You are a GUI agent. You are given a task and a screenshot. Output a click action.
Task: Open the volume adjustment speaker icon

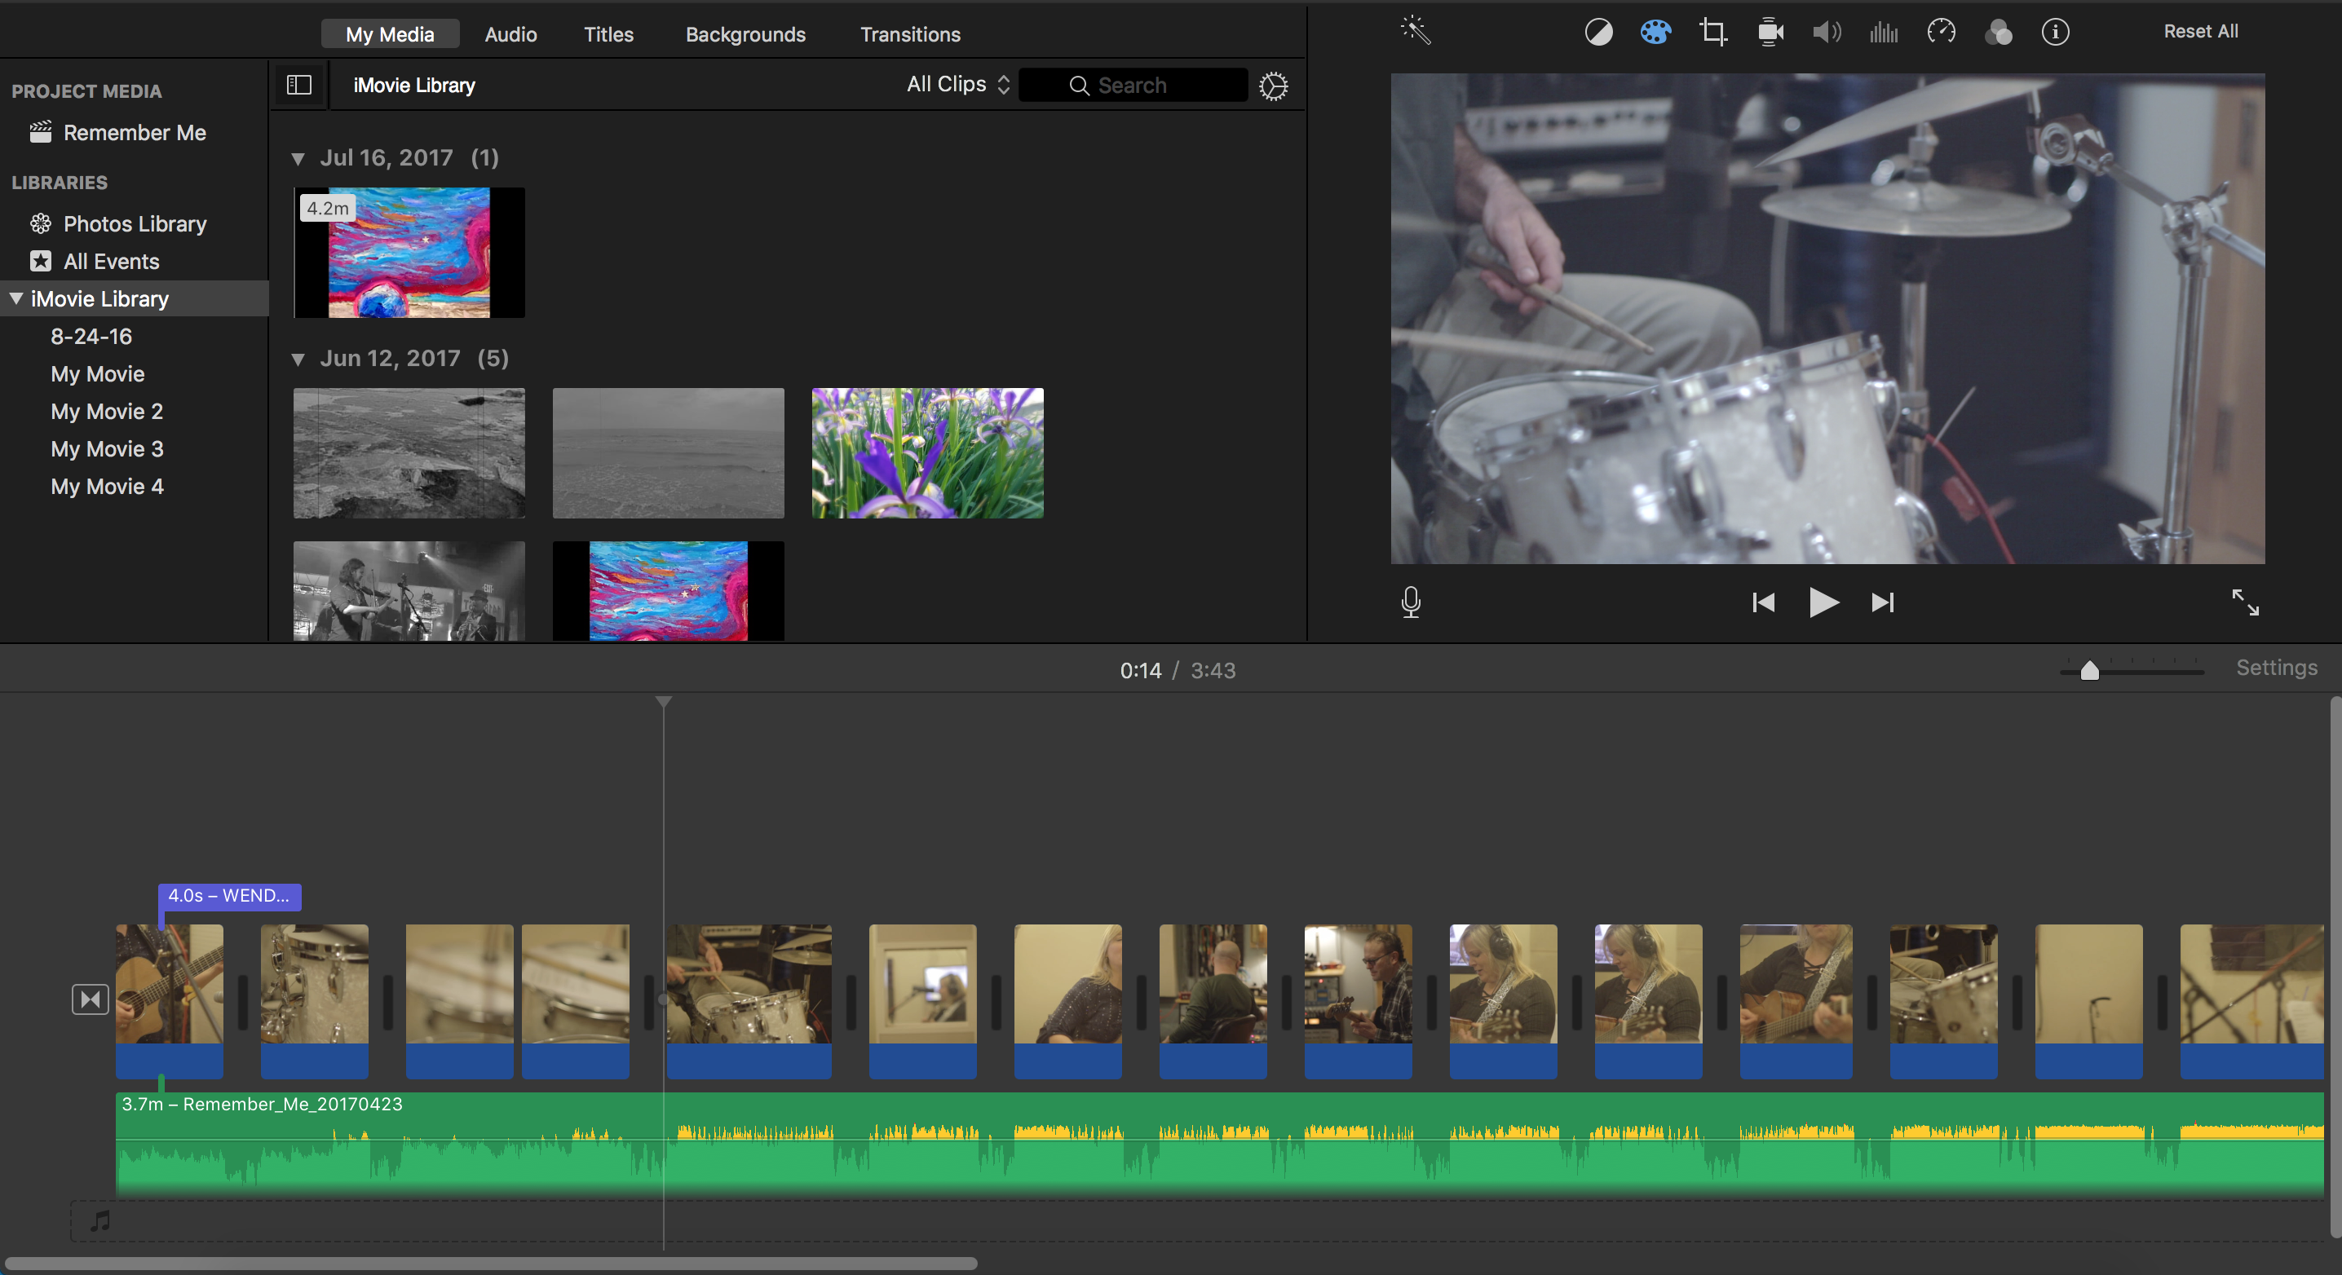1827,33
